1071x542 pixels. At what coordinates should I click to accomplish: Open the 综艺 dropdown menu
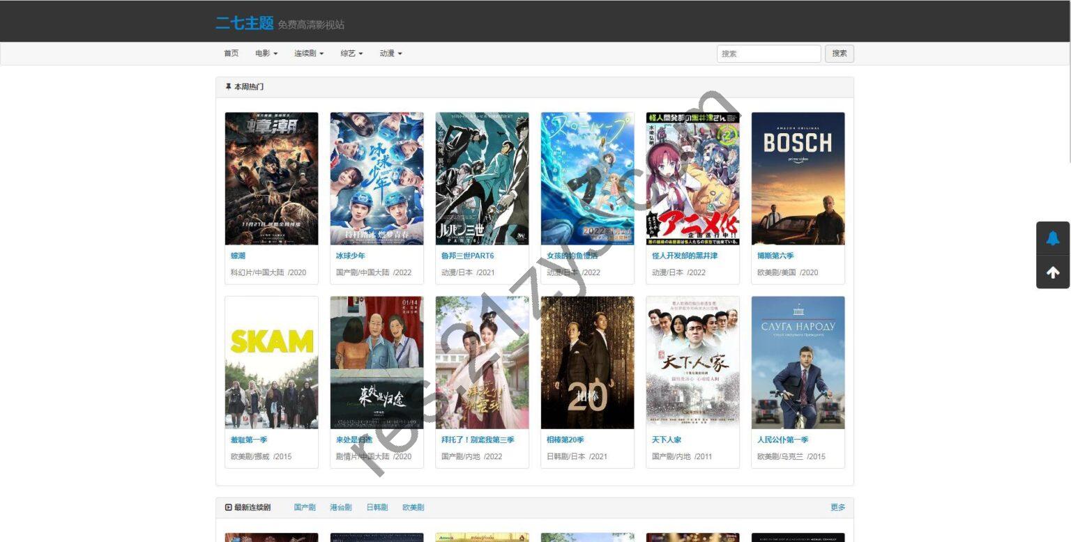click(351, 54)
